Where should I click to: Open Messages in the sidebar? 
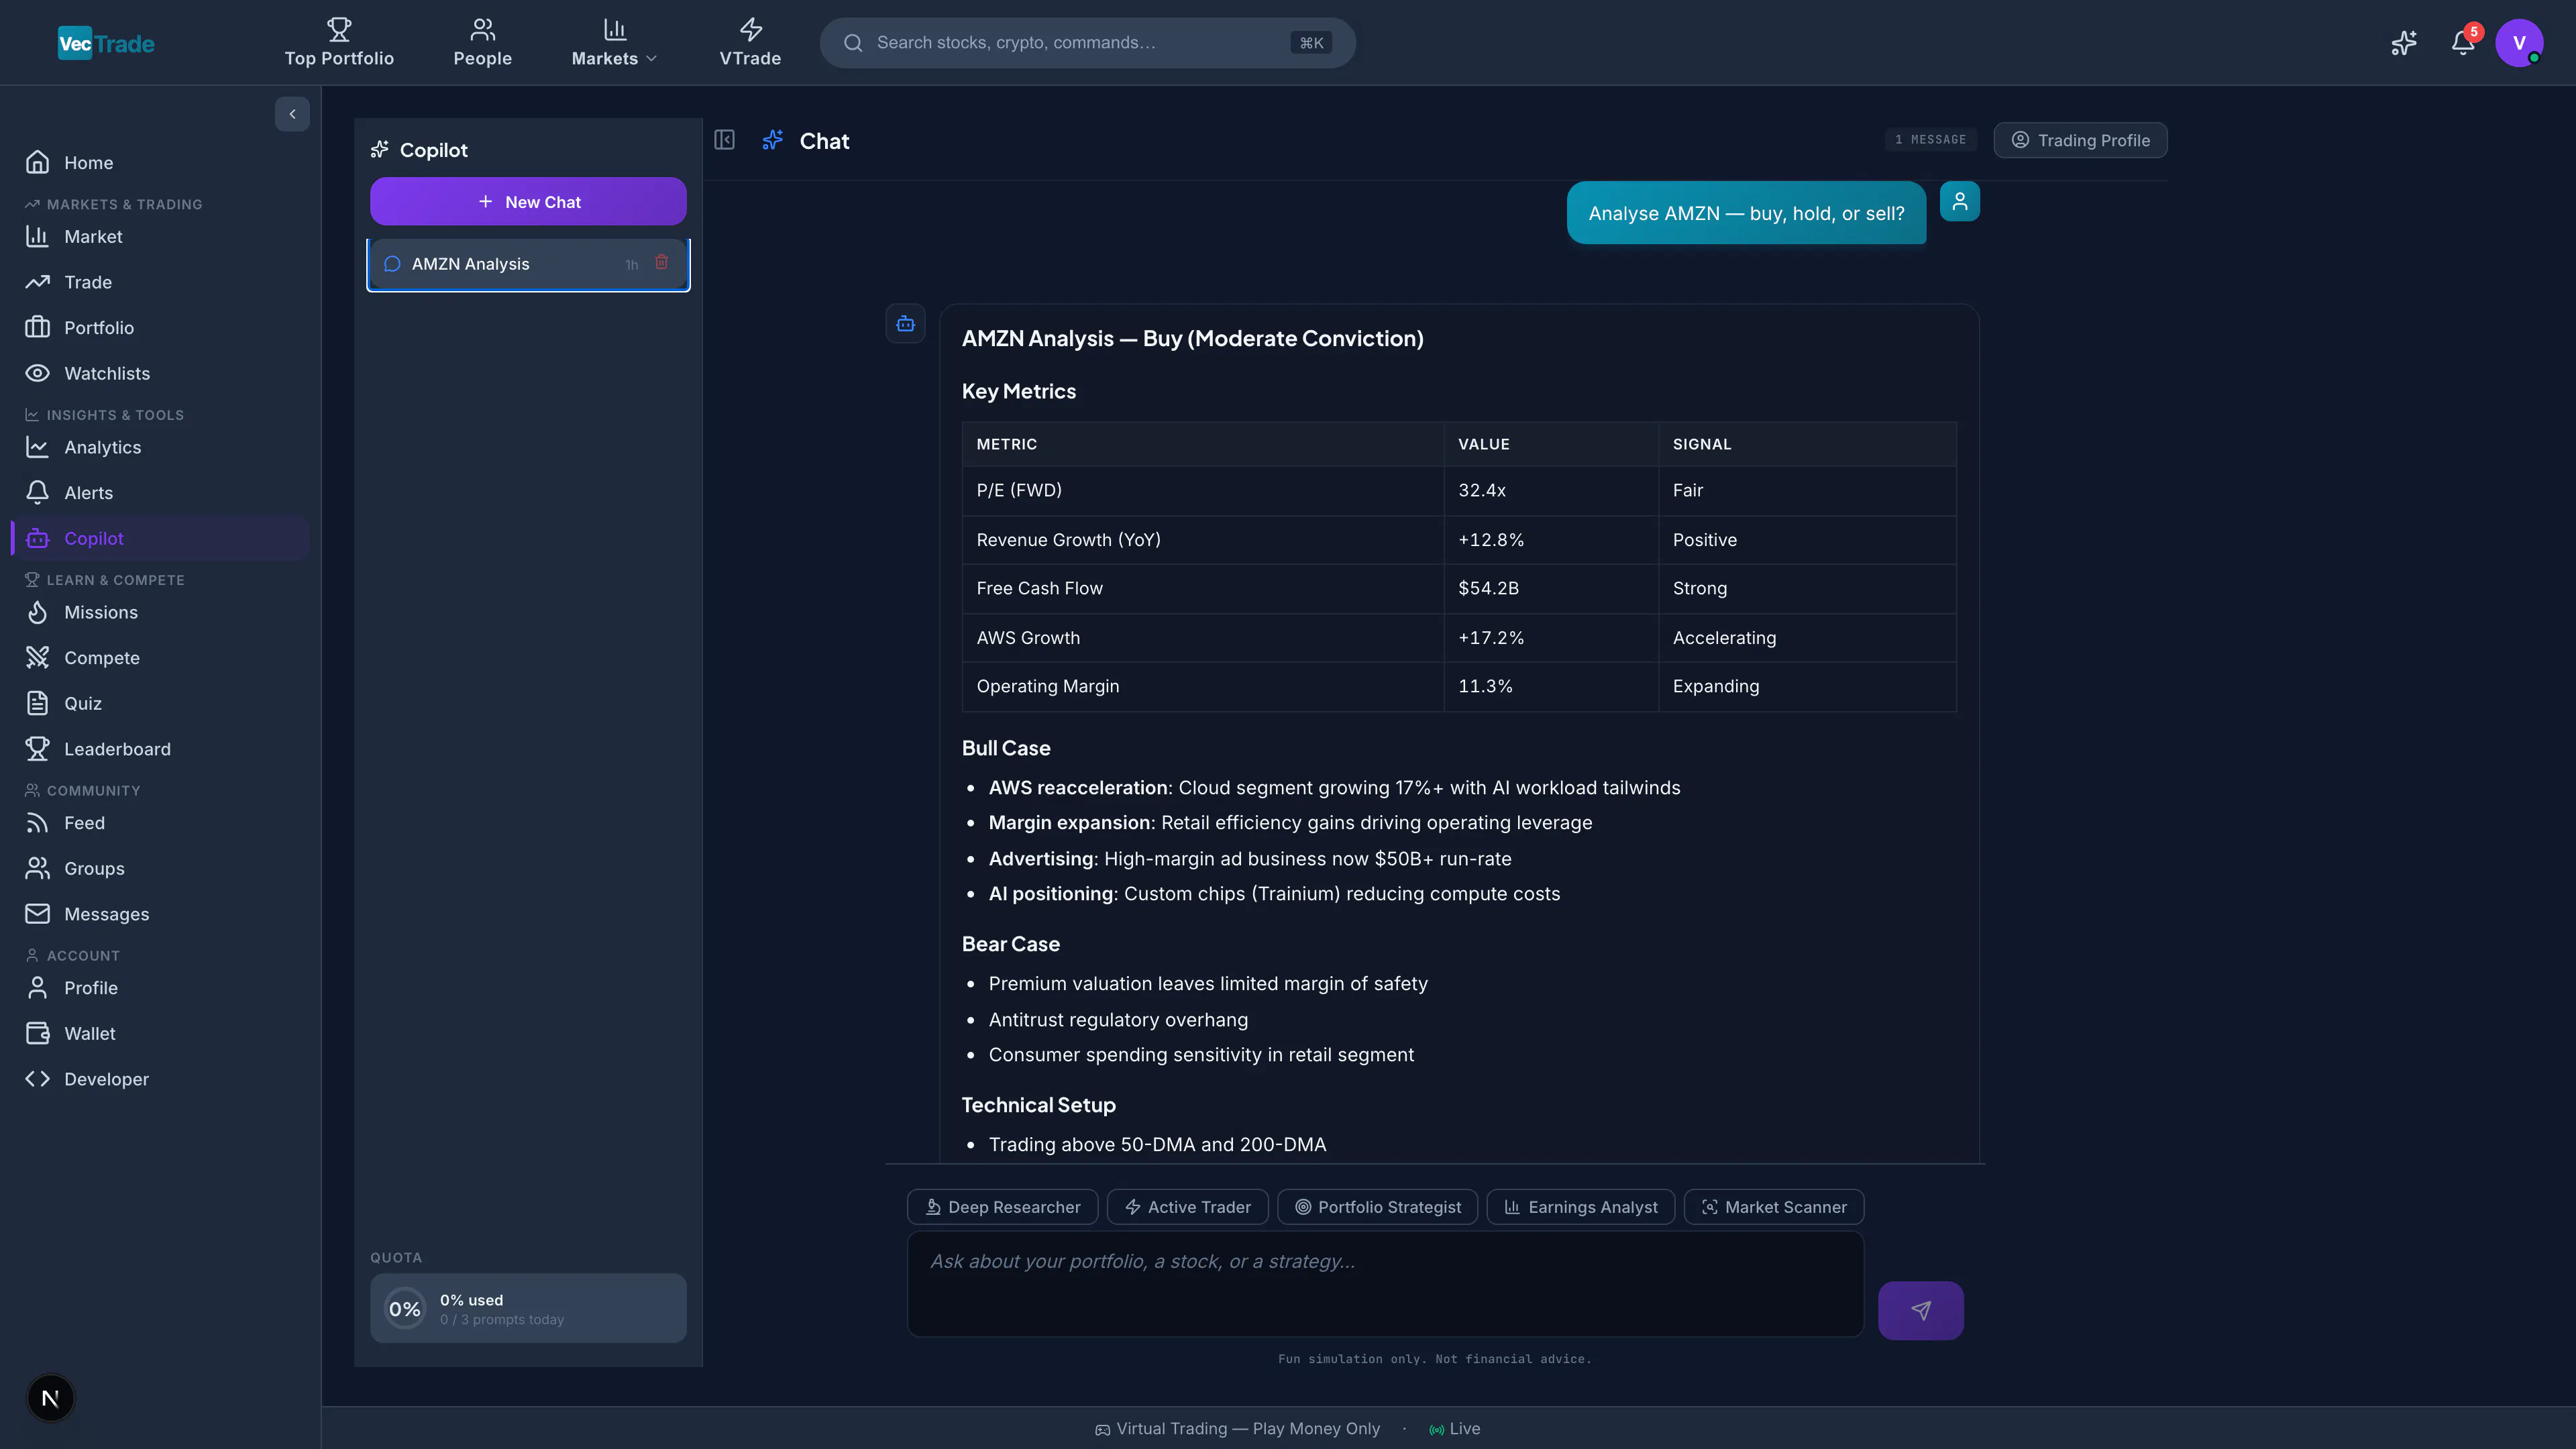coord(160,913)
